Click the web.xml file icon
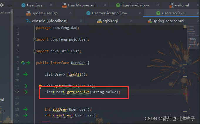Image resolution: width=200 pixels, height=124 pixels. [172, 5]
